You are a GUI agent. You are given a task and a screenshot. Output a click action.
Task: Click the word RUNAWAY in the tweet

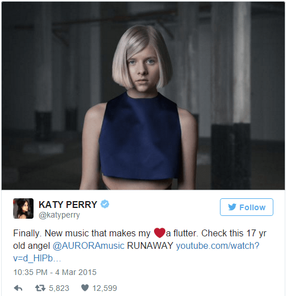(150, 246)
